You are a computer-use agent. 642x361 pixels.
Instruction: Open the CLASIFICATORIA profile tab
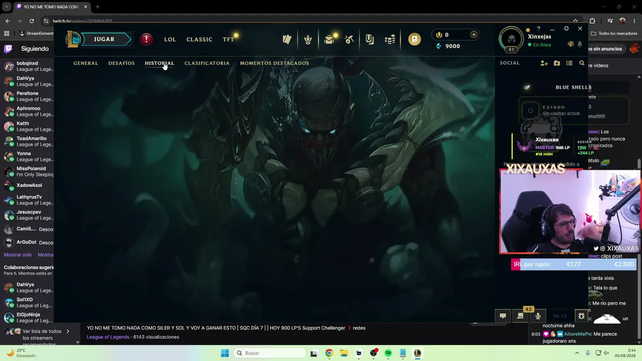[x=207, y=63]
